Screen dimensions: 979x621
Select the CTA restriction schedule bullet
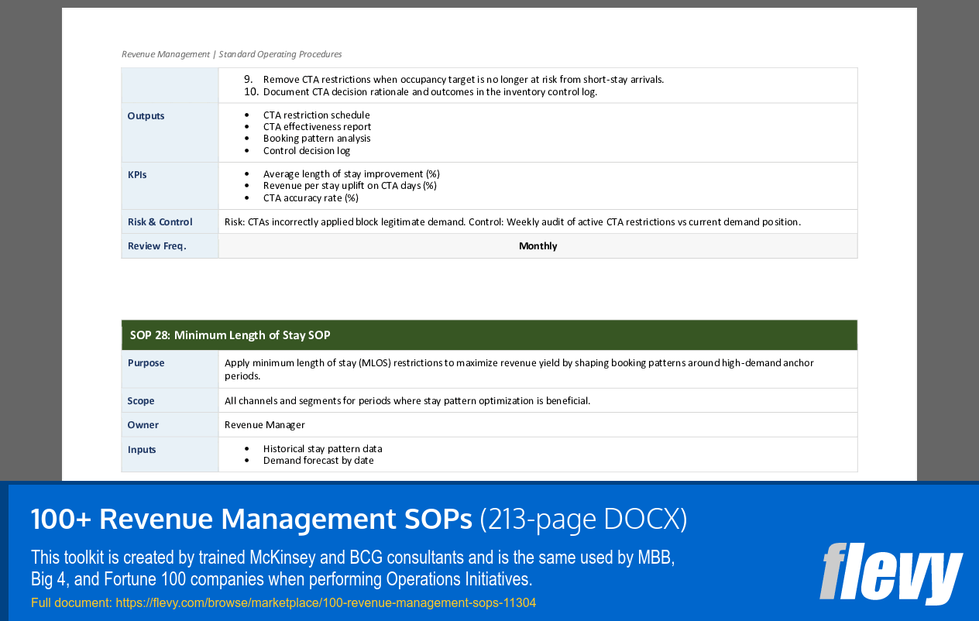click(316, 115)
